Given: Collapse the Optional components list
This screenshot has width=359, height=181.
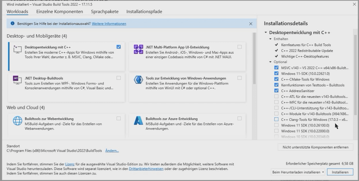Looking at the screenshot, I should (x=271, y=62).
